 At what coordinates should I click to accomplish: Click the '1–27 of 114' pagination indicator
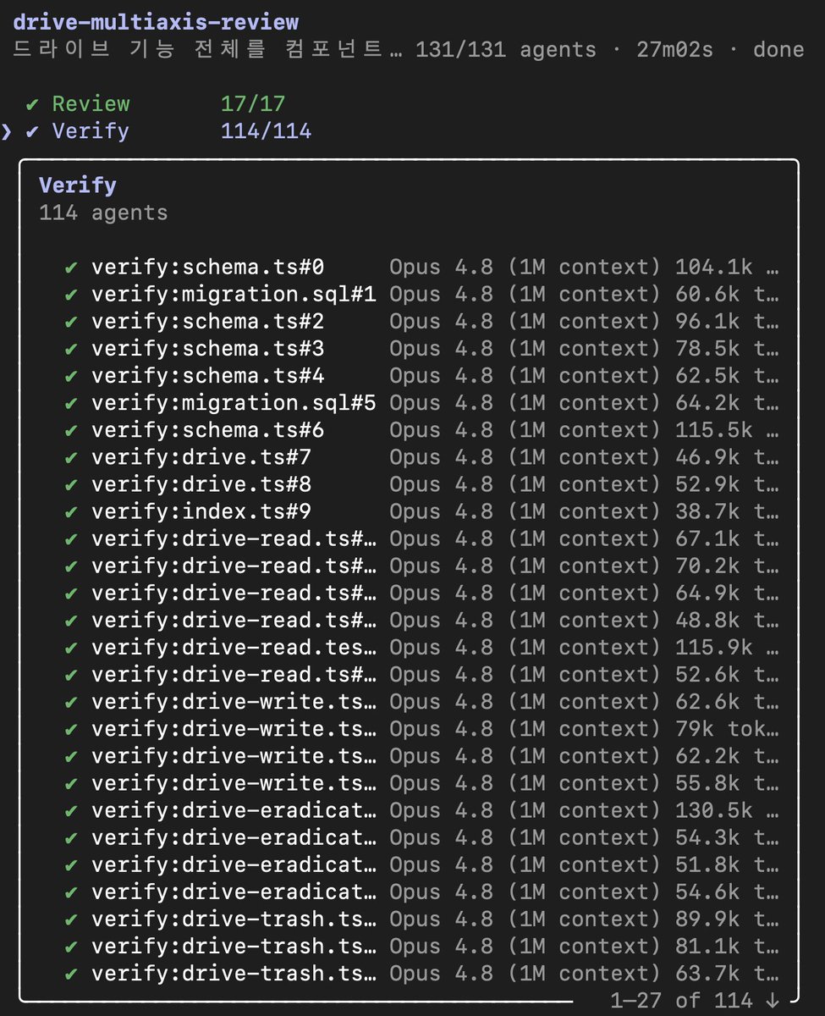pyautogui.click(x=681, y=1000)
